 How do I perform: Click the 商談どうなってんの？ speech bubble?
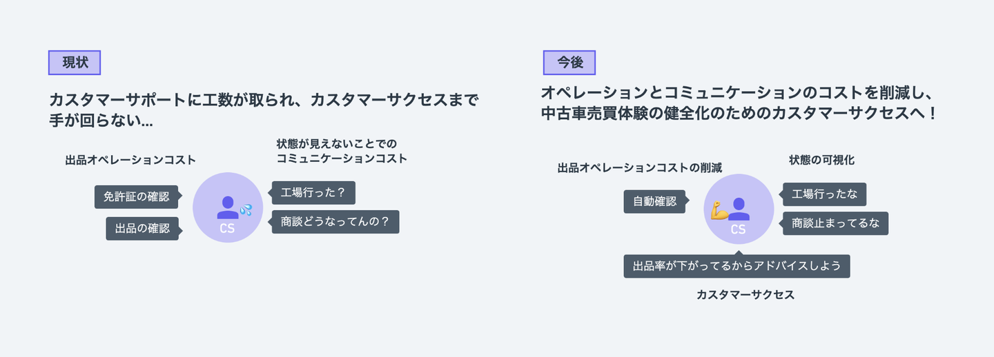click(335, 221)
